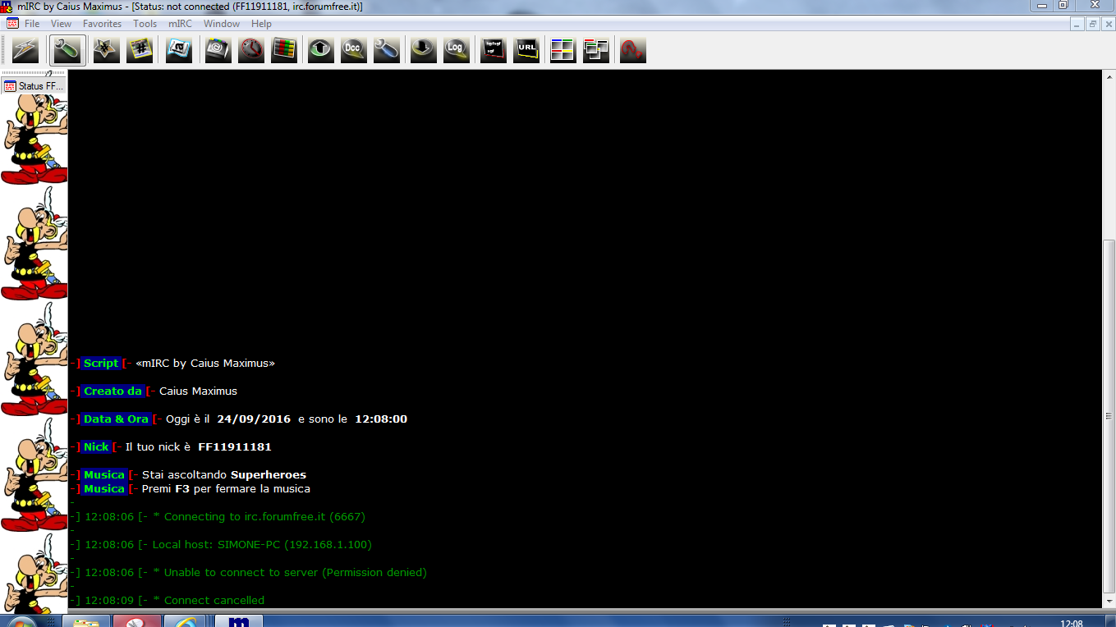Click the time 12:08:00 text

tap(381, 419)
